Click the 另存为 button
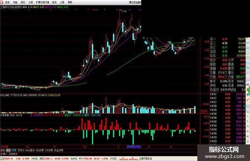250x161 pixels. [x=21, y=150]
